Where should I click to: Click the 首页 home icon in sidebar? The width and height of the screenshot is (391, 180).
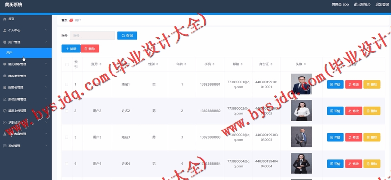click(5, 19)
